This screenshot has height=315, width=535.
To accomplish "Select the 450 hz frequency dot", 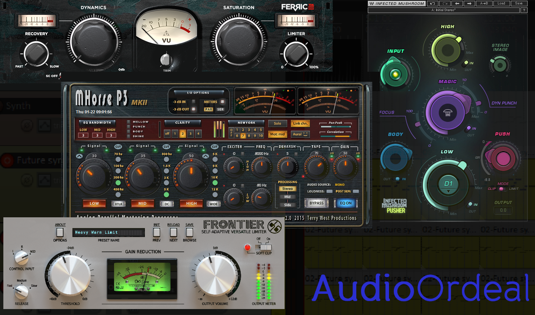I will 118,195.
